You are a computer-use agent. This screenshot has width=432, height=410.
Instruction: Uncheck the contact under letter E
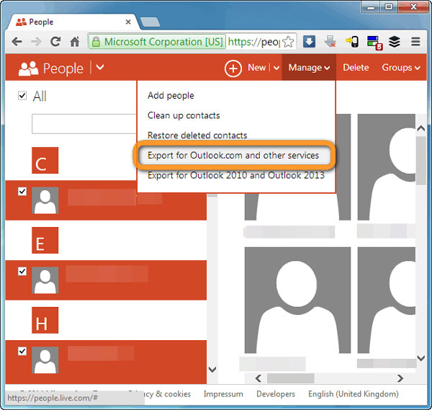(x=22, y=271)
